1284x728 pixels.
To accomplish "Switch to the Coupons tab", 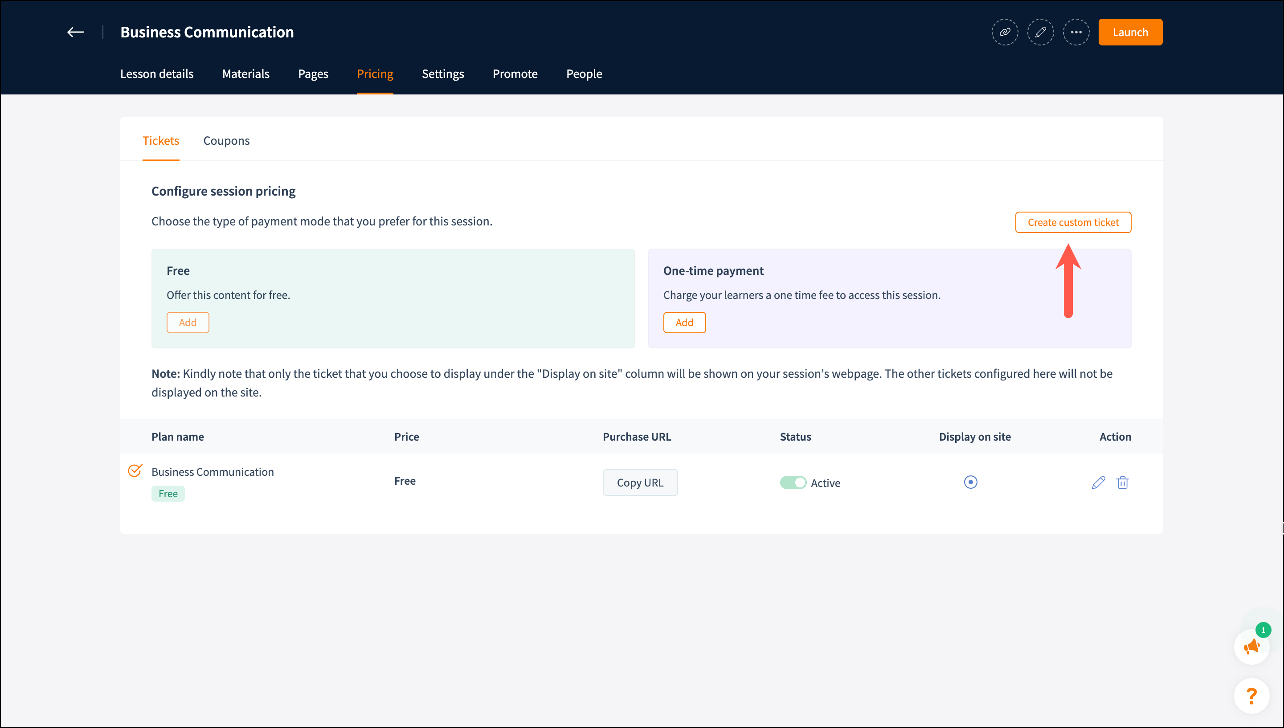I will (x=226, y=141).
